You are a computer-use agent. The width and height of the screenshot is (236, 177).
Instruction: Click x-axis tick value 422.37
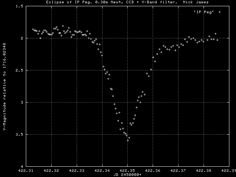coord(178,171)
